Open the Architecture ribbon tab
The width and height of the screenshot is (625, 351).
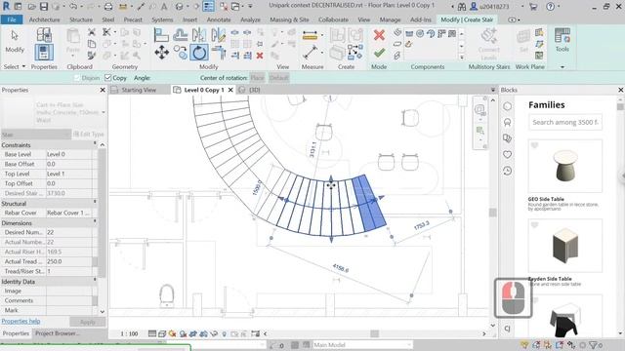pos(44,19)
